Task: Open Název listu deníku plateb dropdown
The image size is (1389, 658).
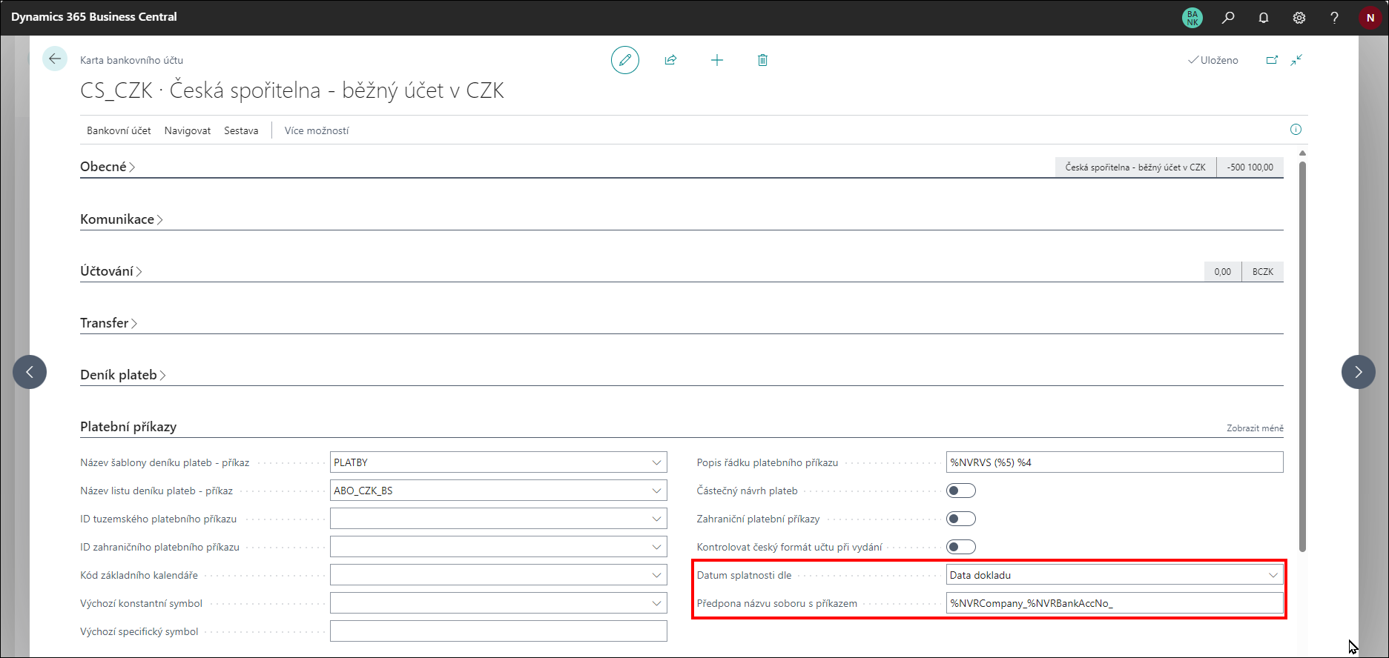Action: pos(656,491)
